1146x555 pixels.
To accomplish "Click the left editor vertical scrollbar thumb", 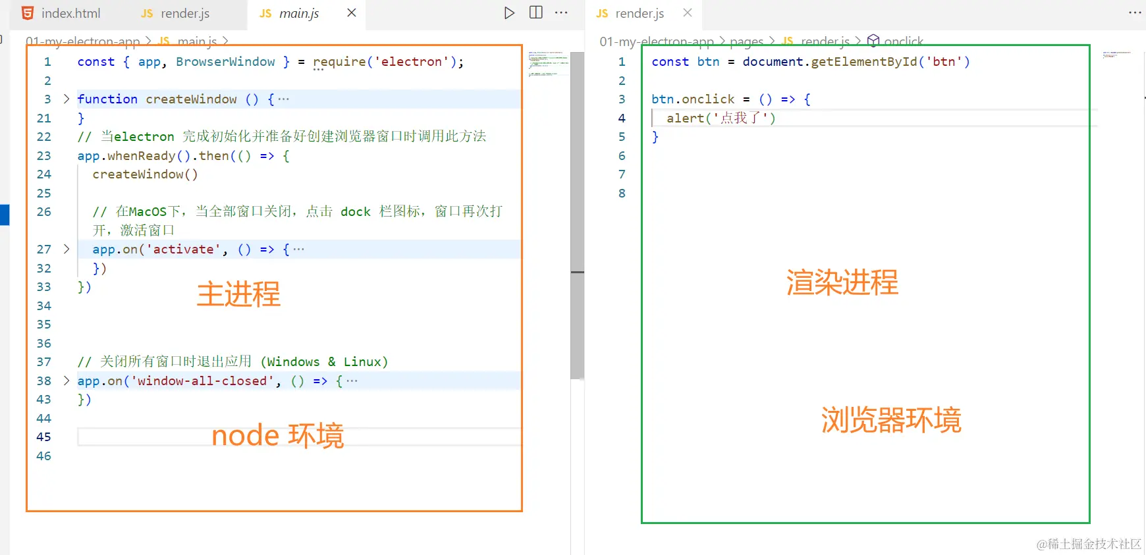I will 578,215.
